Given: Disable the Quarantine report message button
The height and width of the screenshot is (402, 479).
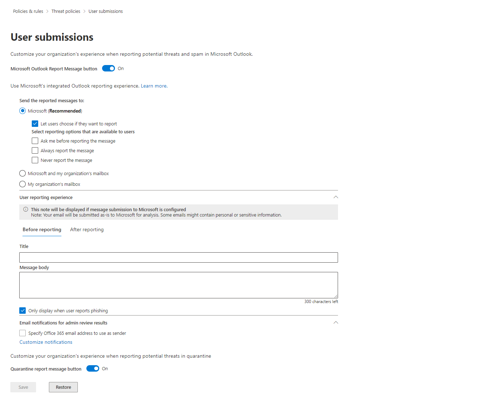Looking at the screenshot, I should [x=93, y=368].
